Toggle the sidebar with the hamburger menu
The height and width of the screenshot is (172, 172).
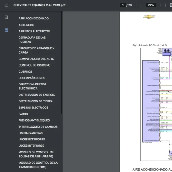coord(6,5)
